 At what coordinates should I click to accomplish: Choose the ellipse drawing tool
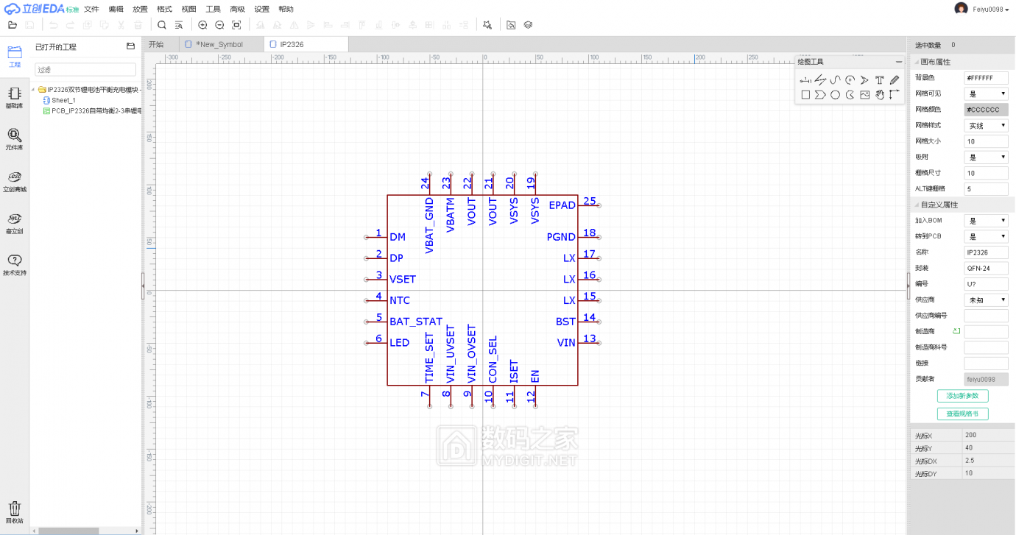(835, 95)
